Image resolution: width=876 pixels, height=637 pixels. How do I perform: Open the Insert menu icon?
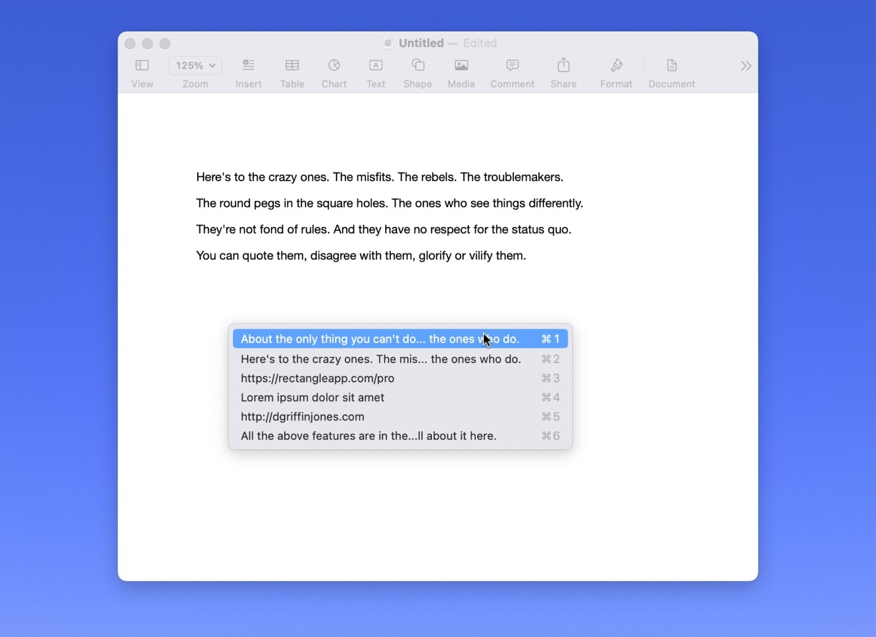(x=248, y=65)
